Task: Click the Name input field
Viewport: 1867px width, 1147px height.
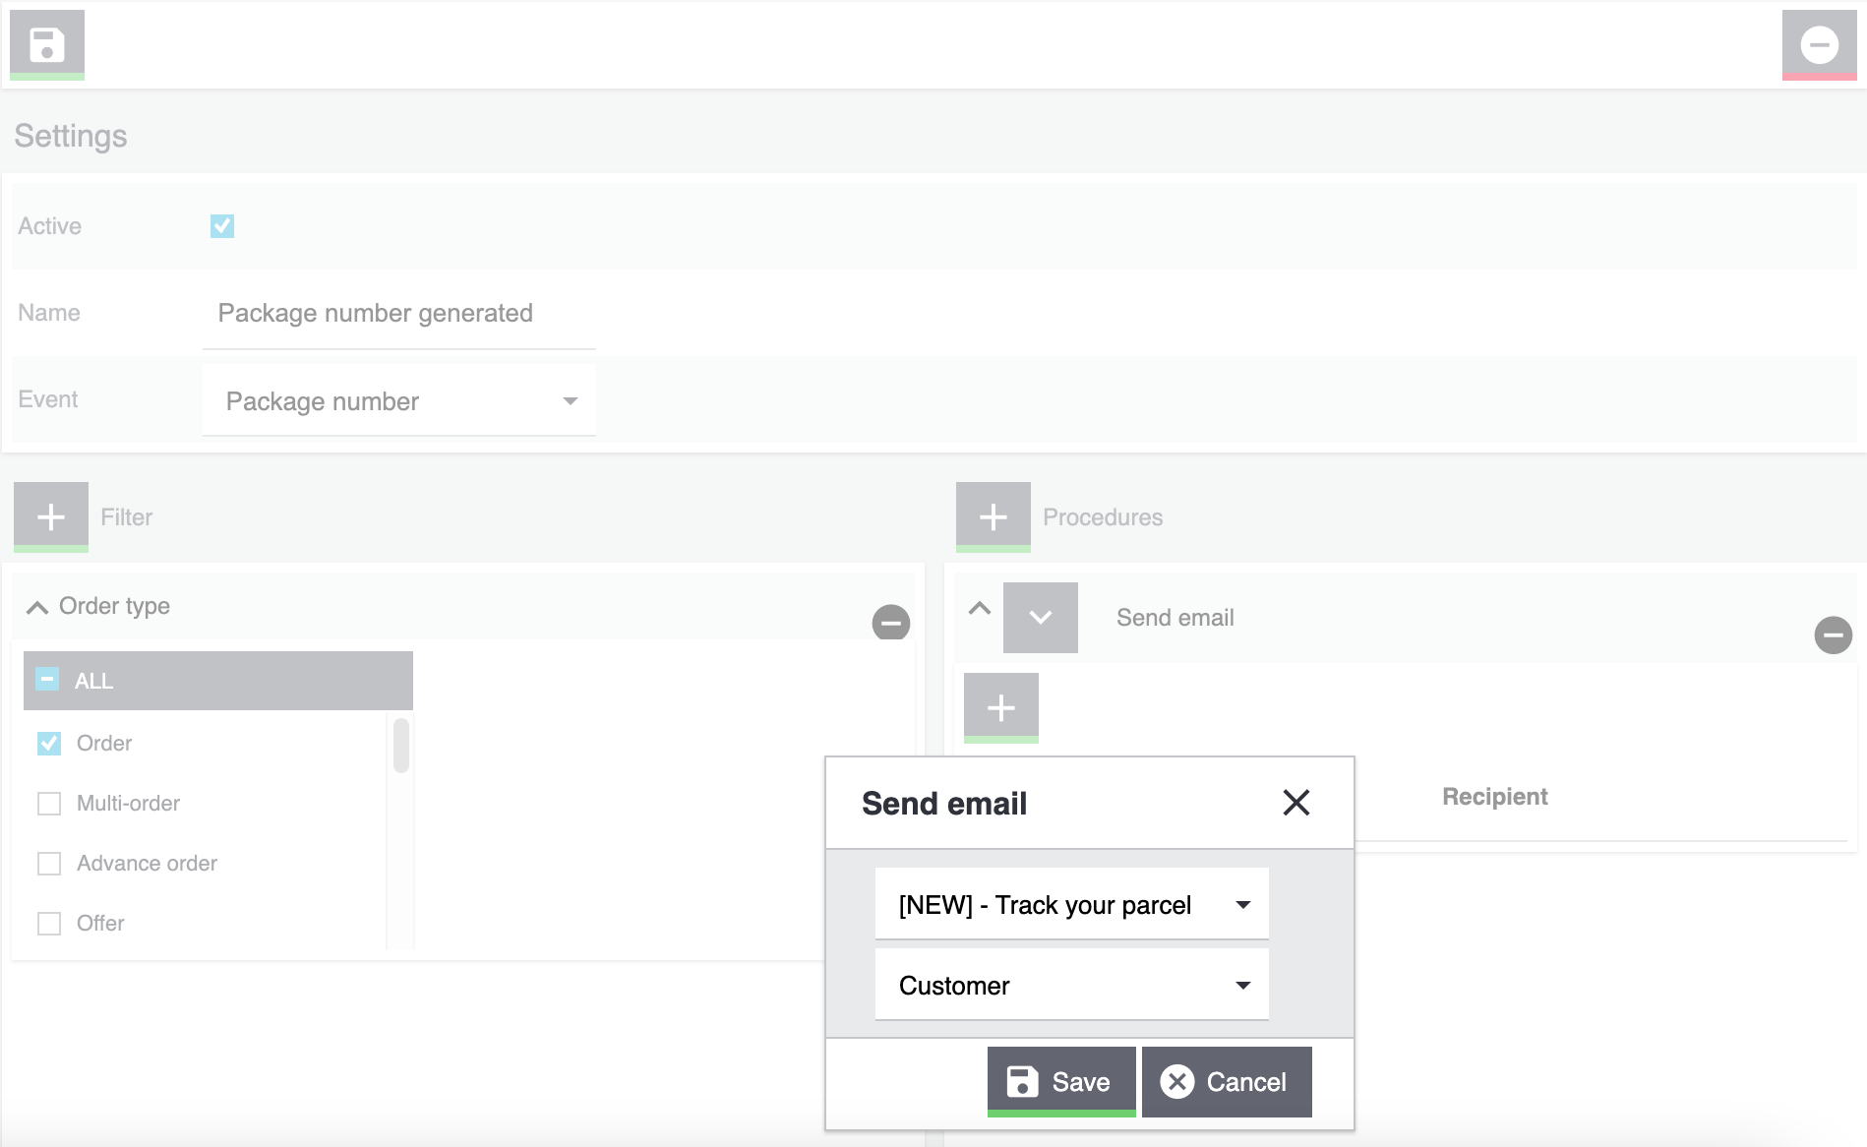Action: click(x=398, y=314)
